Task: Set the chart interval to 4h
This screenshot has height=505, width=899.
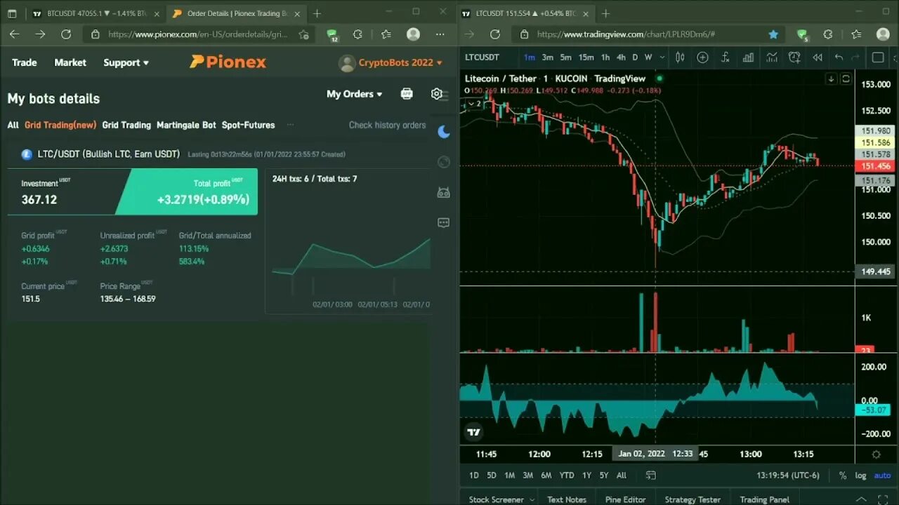Action: click(621, 58)
